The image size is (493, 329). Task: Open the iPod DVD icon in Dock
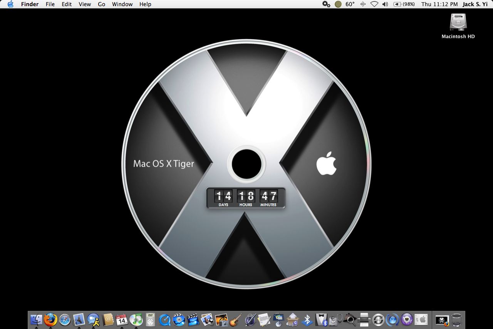tap(150, 319)
